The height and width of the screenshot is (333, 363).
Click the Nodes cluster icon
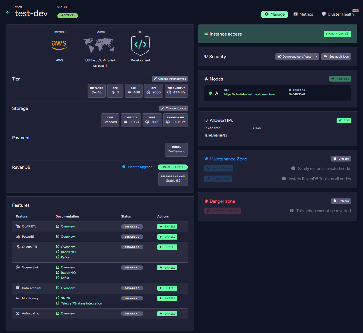tap(206, 79)
